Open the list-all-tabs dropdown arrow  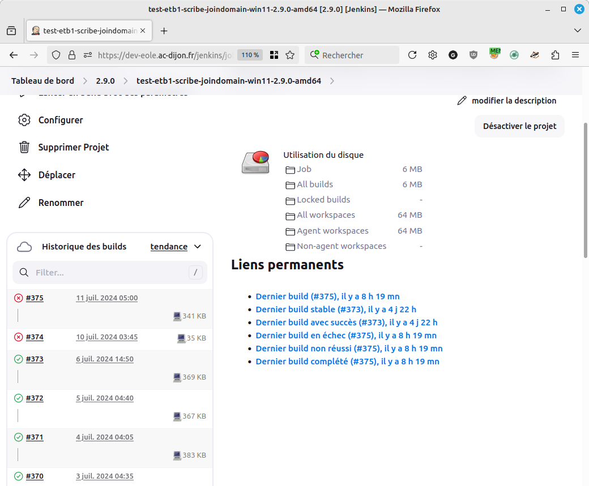click(x=578, y=31)
